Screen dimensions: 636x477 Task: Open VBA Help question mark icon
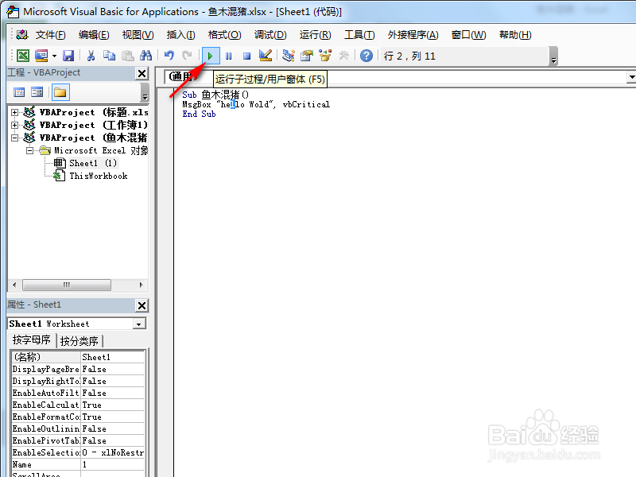(366, 56)
